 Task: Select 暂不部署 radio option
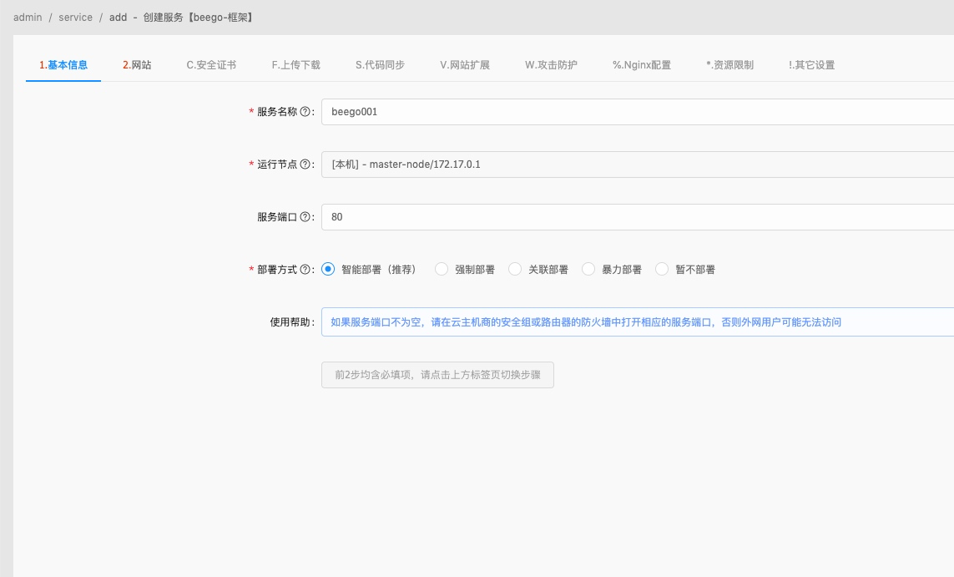point(662,269)
